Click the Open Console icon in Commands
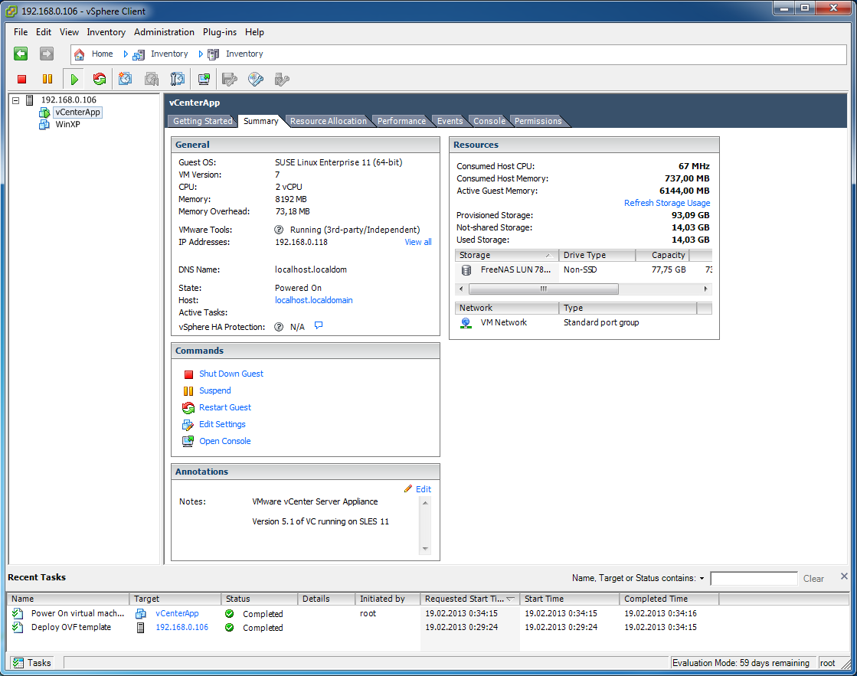 pos(188,442)
